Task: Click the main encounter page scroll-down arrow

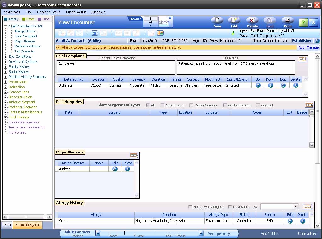Action: click(x=317, y=226)
